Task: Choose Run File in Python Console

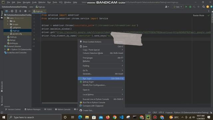Action: (x=101, y=102)
